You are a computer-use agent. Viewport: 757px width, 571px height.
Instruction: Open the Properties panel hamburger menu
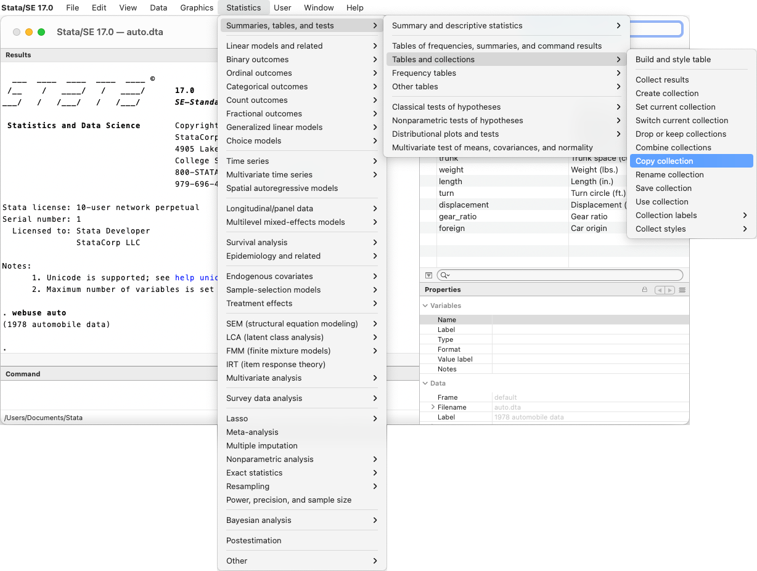682,290
